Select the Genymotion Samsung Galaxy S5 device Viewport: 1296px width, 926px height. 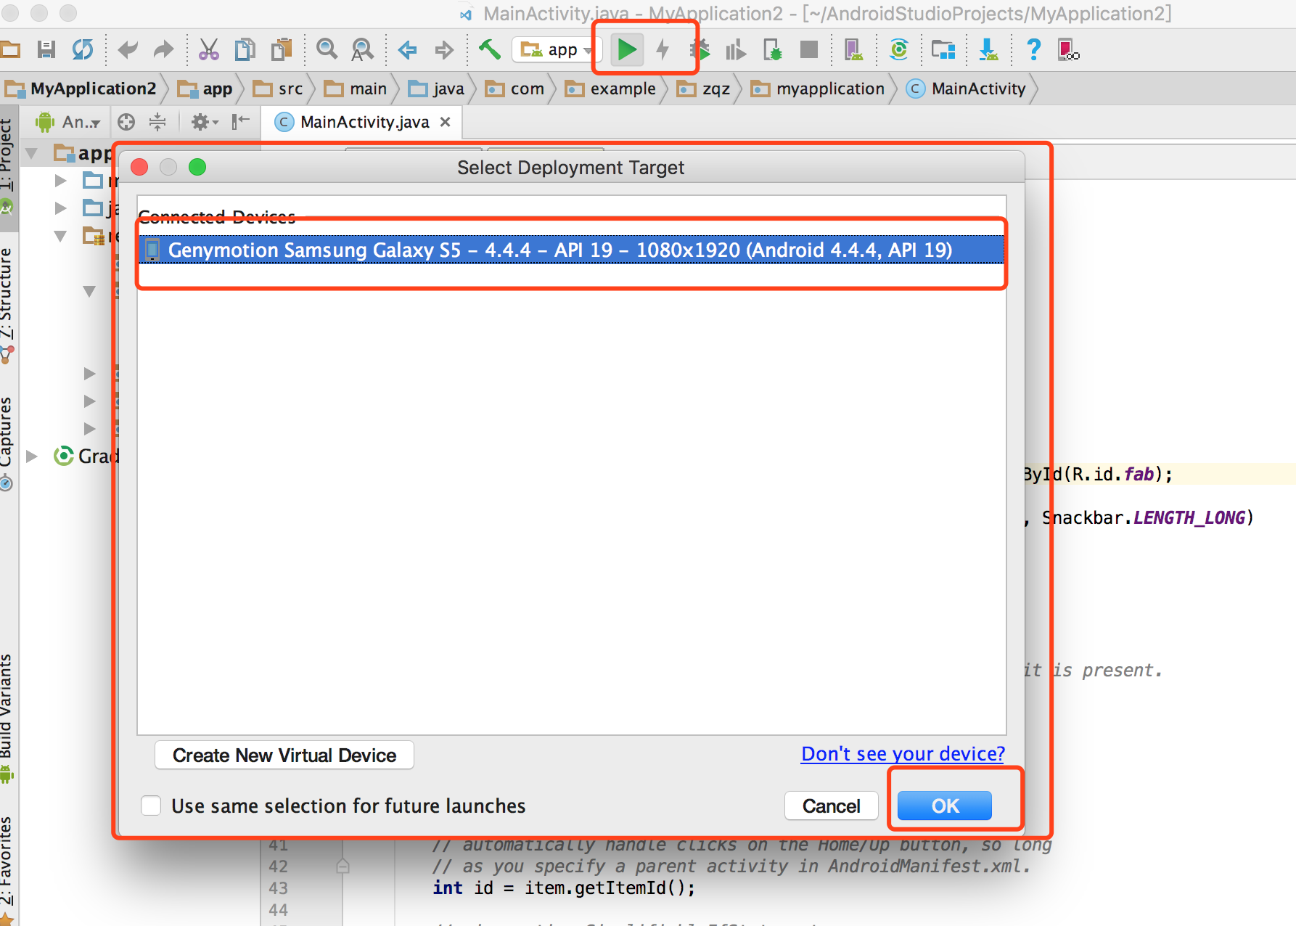tap(571, 250)
